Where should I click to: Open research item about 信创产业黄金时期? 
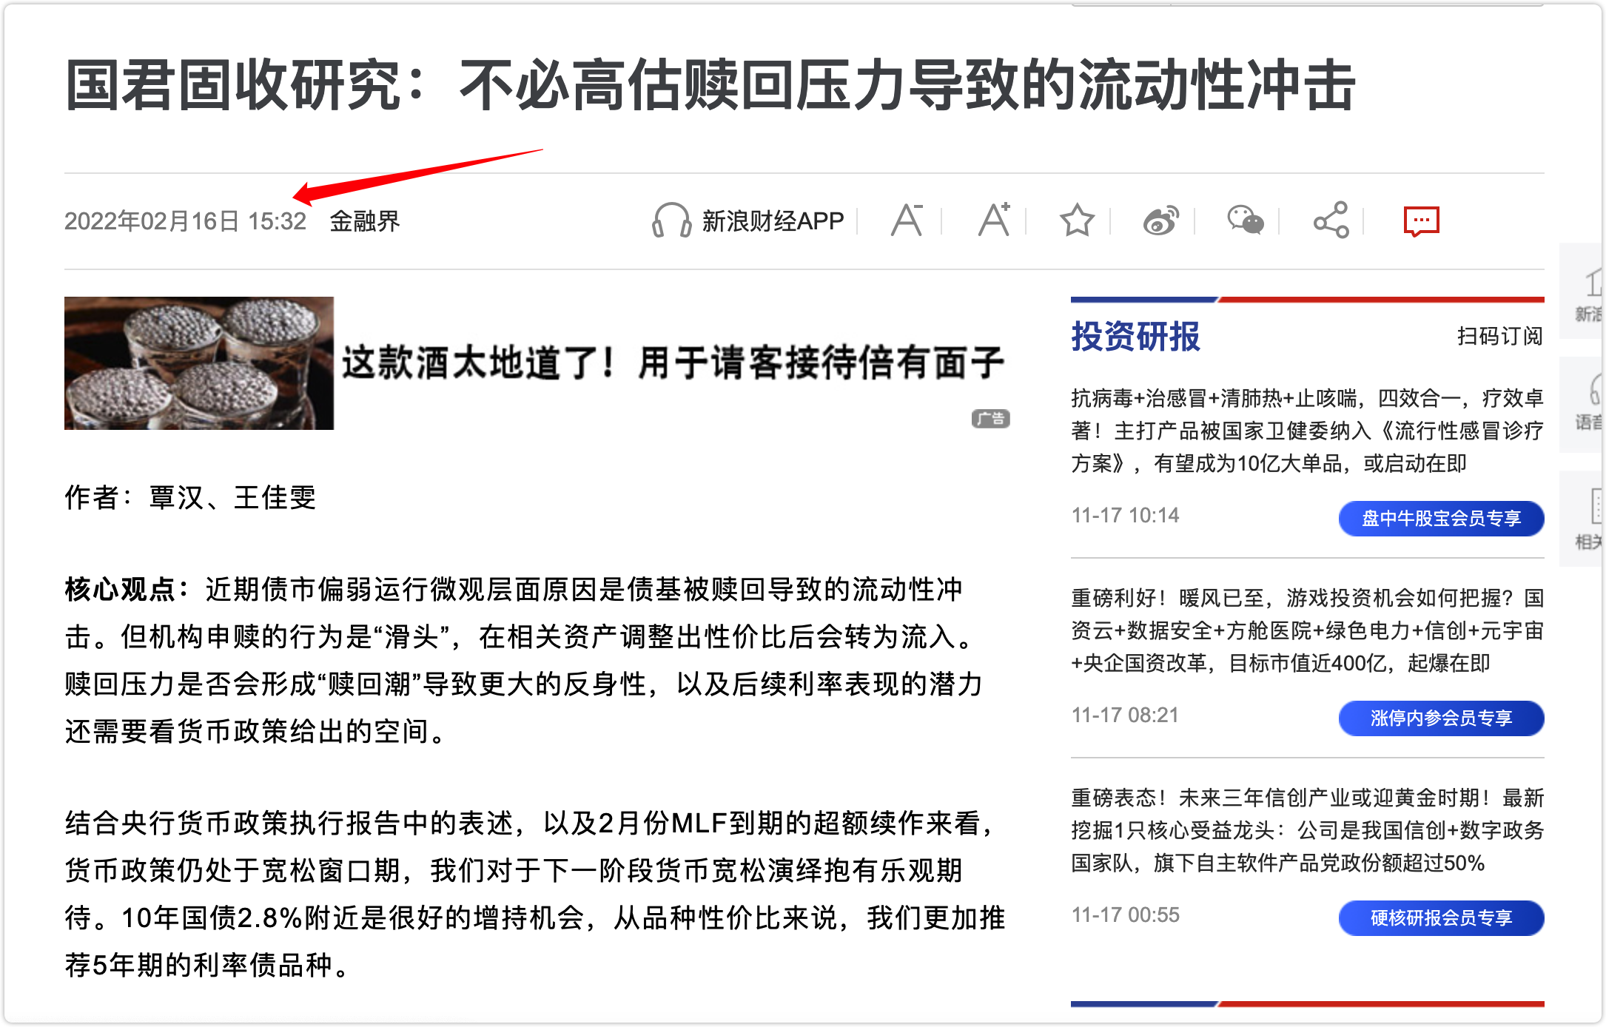pyautogui.click(x=1307, y=830)
